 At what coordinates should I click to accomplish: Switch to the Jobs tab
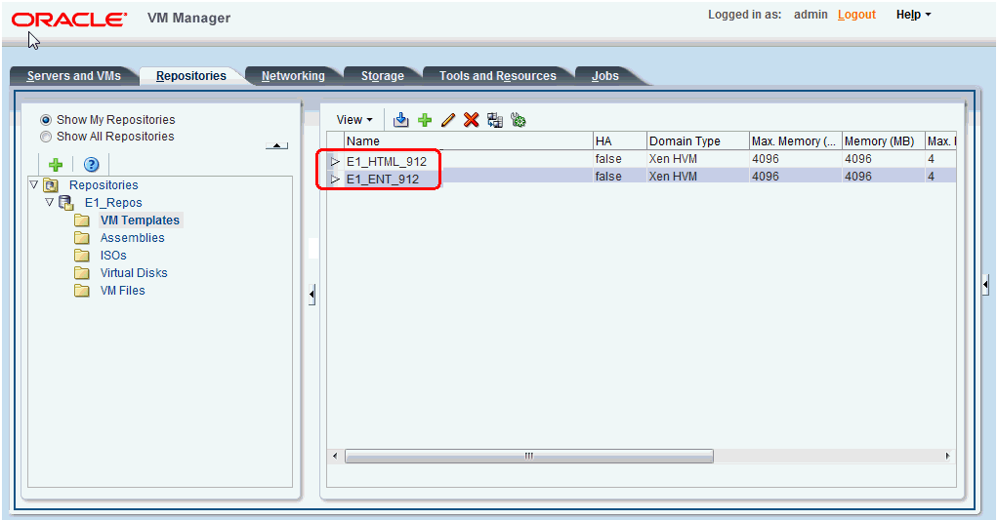click(605, 76)
